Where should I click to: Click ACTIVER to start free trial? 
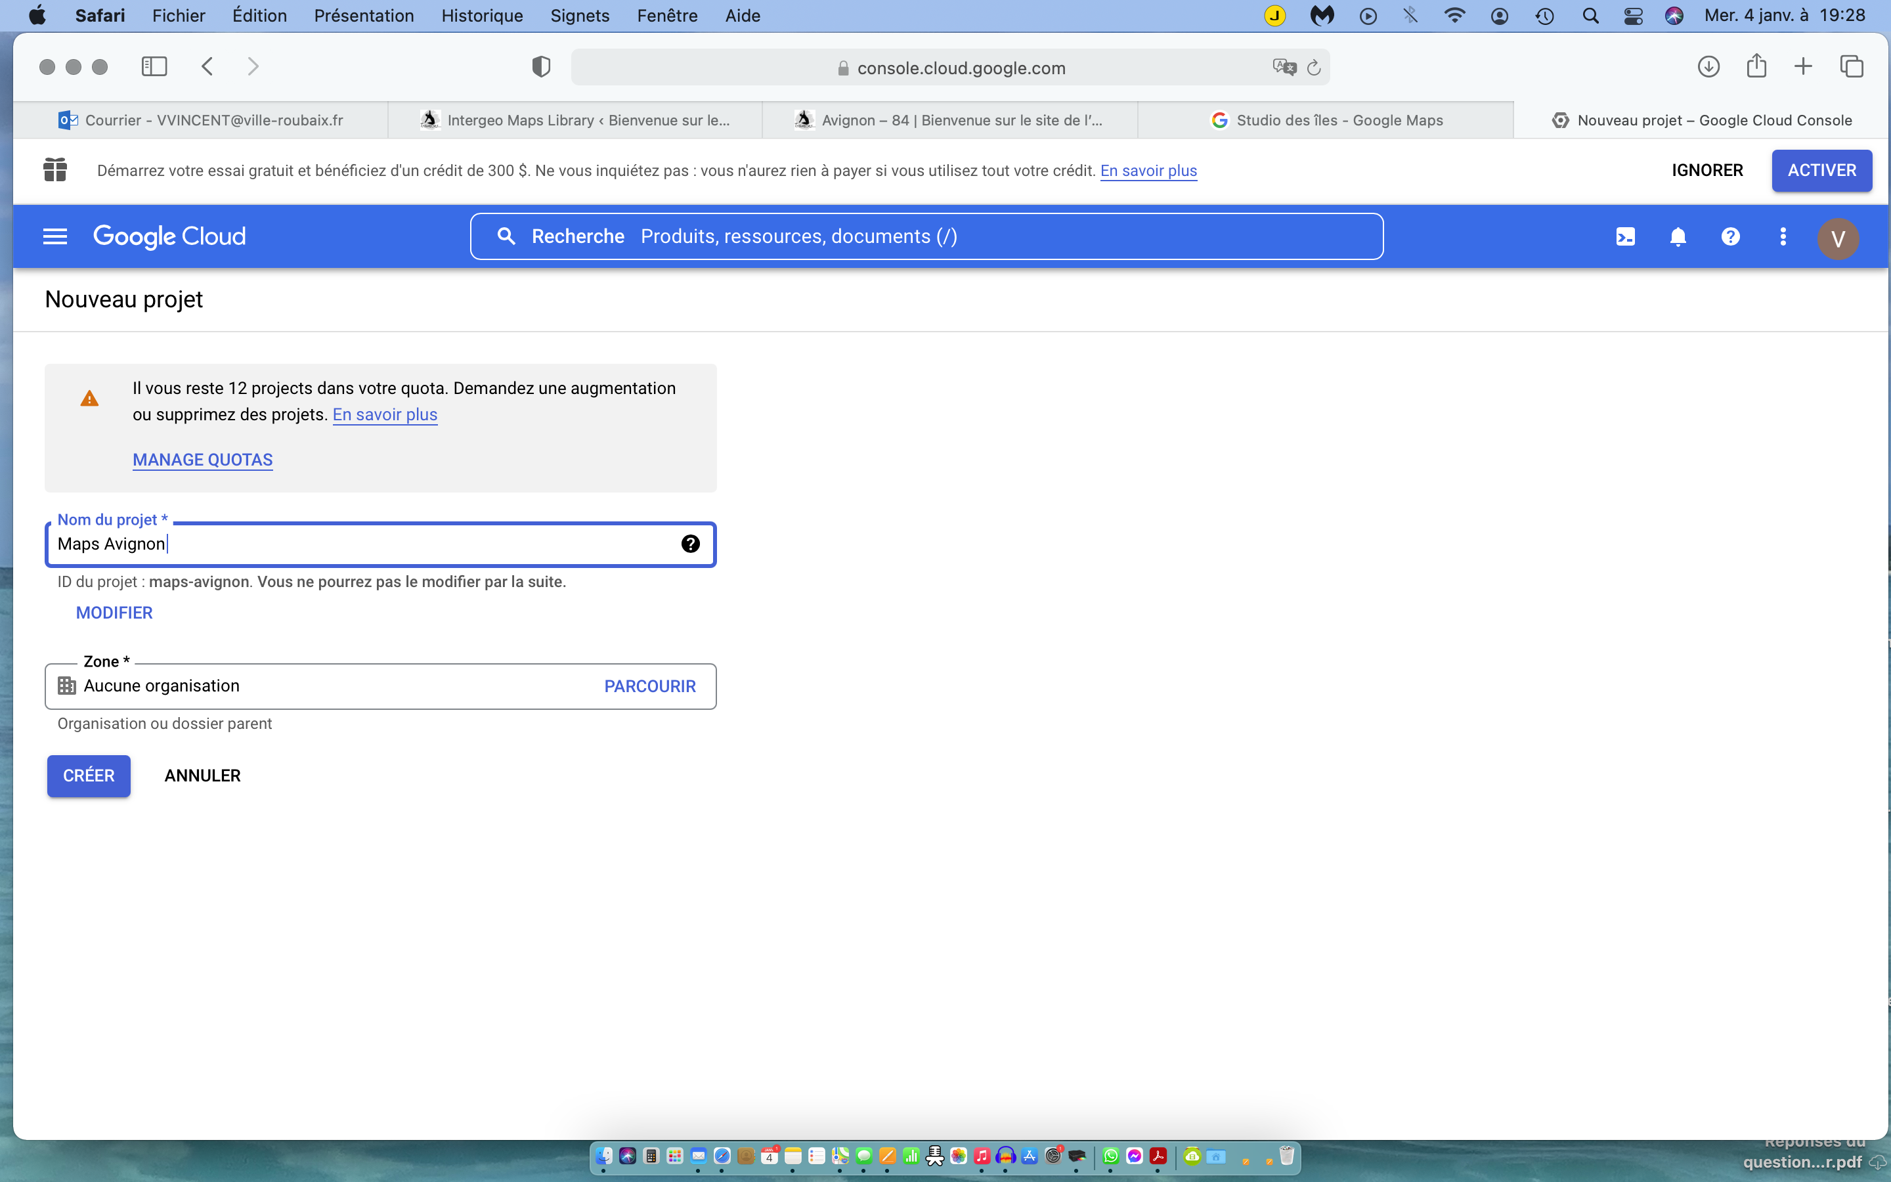[1821, 171]
